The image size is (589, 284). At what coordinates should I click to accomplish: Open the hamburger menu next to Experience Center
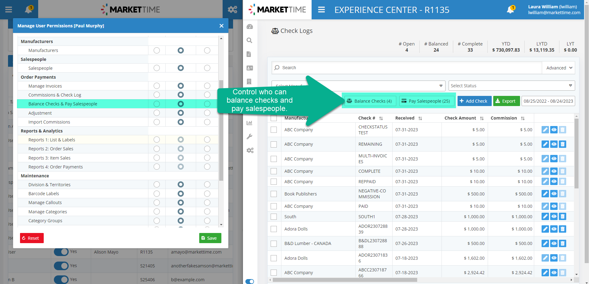point(321,10)
